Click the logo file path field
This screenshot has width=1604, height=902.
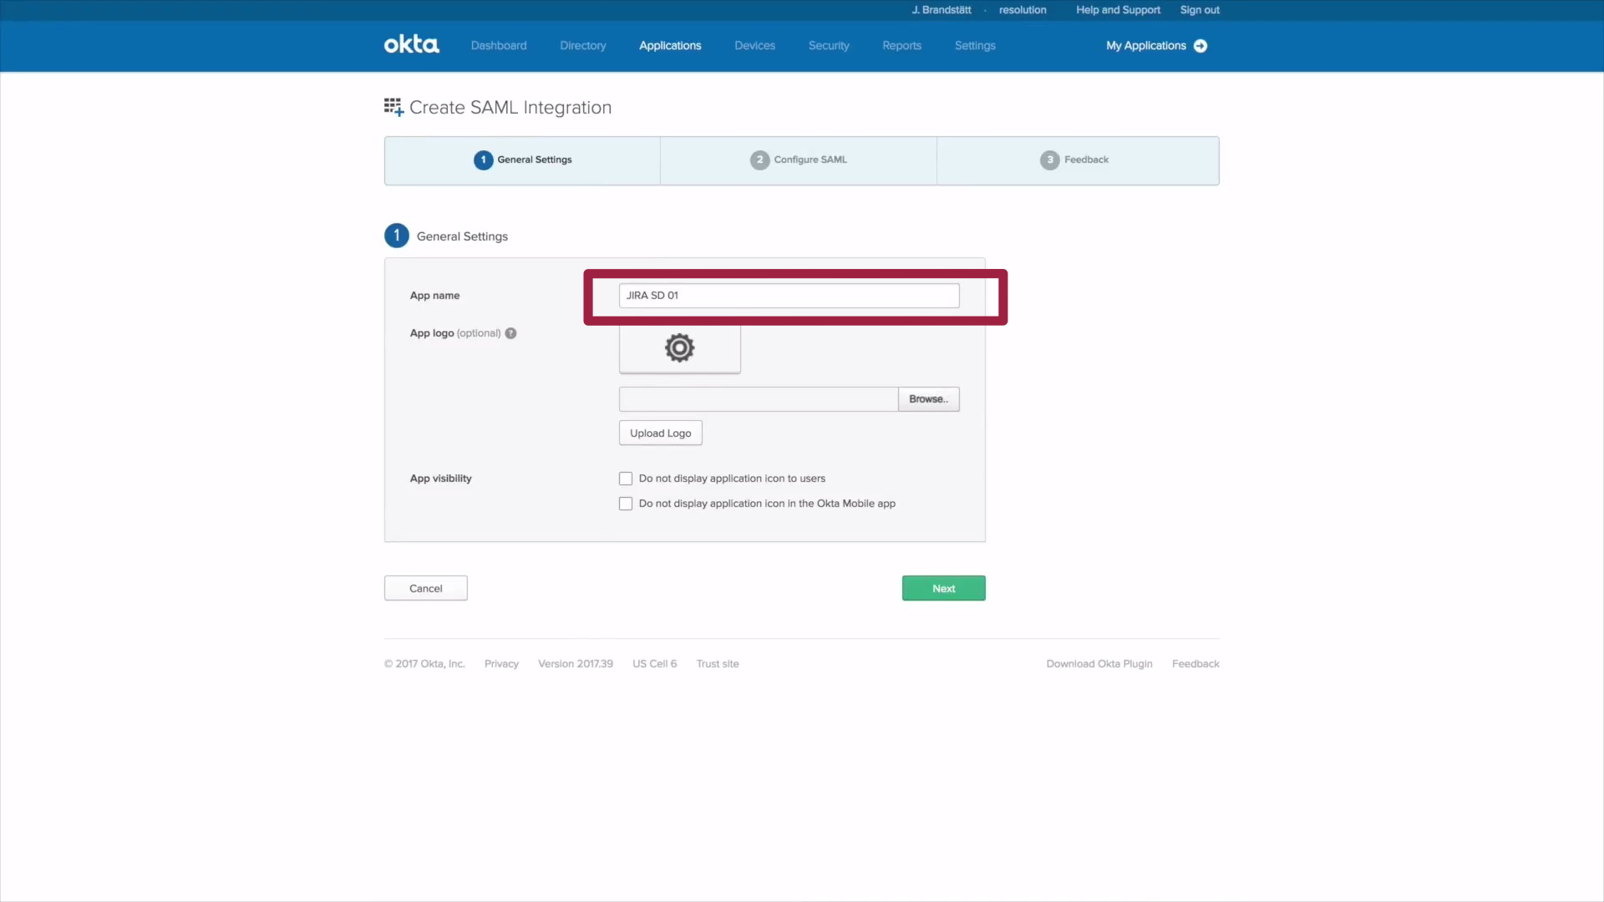[758, 399]
